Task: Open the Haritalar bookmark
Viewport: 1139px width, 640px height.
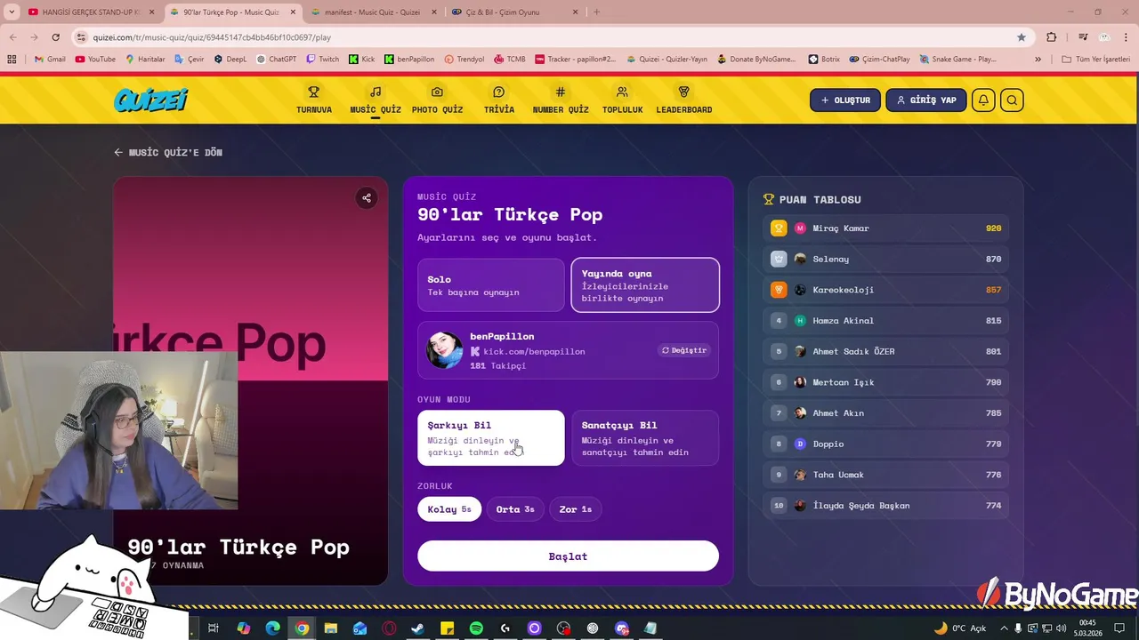Action: [x=145, y=59]
